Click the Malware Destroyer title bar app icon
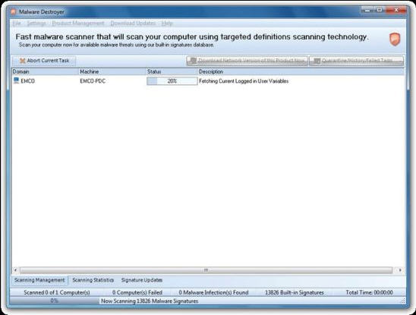 click(x=13, y=12)
